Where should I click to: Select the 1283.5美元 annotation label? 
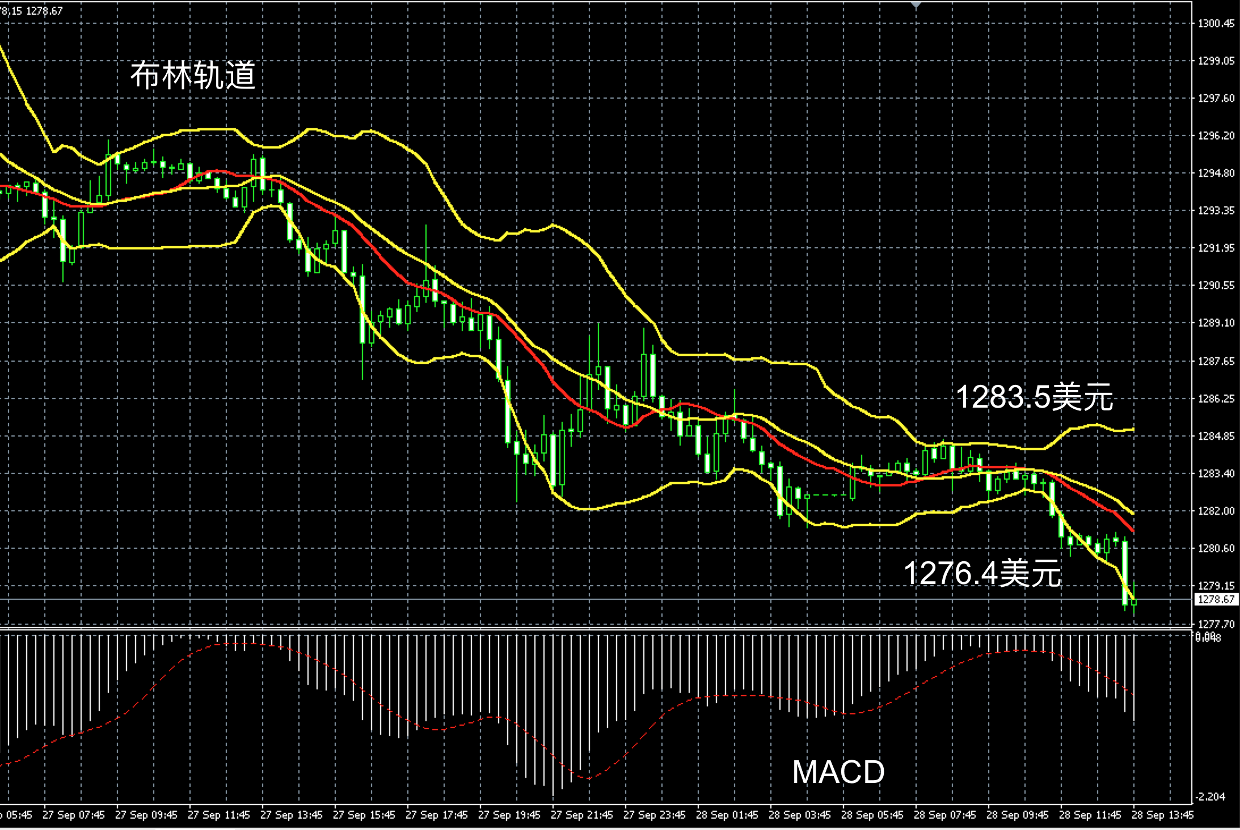pos(1034,396)
